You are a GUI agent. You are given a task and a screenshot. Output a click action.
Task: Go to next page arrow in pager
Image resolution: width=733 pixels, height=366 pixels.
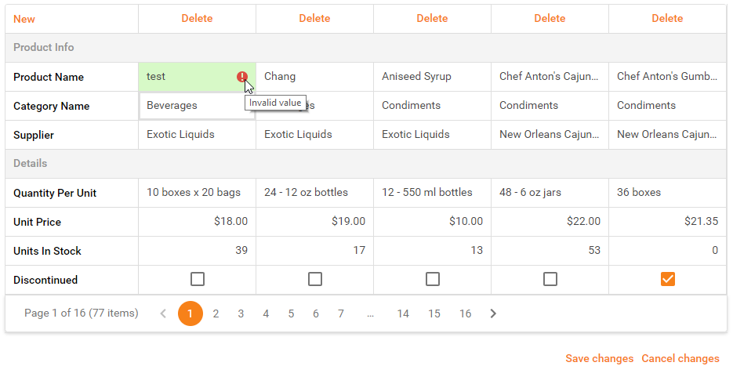pyautogui.click(x=493, y=313)
